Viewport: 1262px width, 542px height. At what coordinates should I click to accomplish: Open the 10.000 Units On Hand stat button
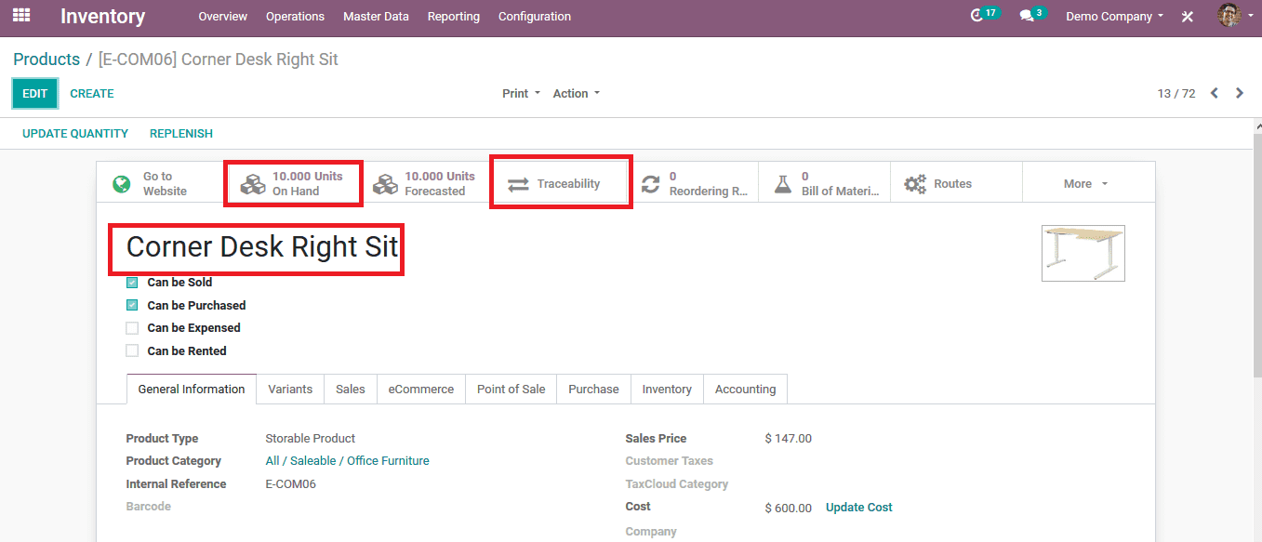[293, 184]
